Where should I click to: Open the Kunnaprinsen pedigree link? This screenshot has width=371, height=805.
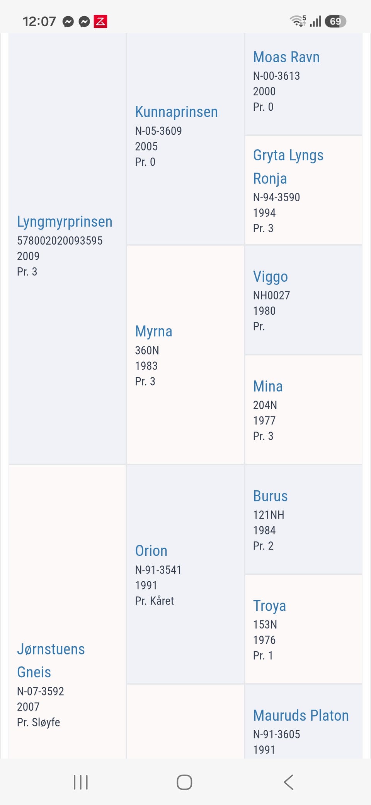point(176,112)
